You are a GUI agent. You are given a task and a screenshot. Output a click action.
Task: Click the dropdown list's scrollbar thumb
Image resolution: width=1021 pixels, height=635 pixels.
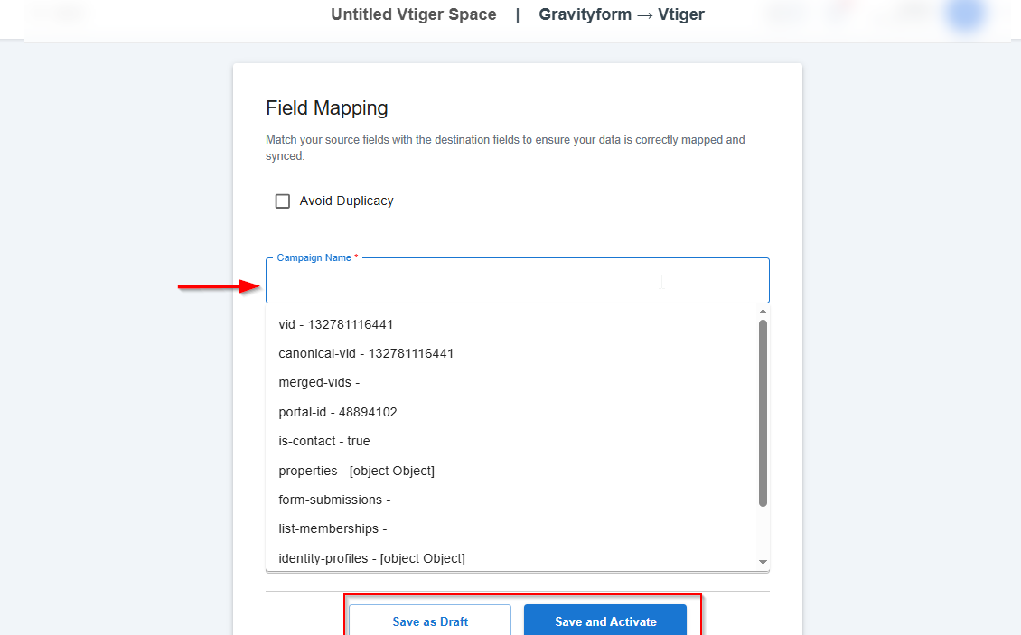pyautogui.click(x=763, y=411)
